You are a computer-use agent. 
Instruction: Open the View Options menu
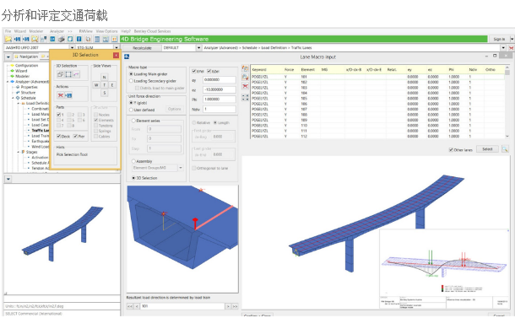(106, 31)
